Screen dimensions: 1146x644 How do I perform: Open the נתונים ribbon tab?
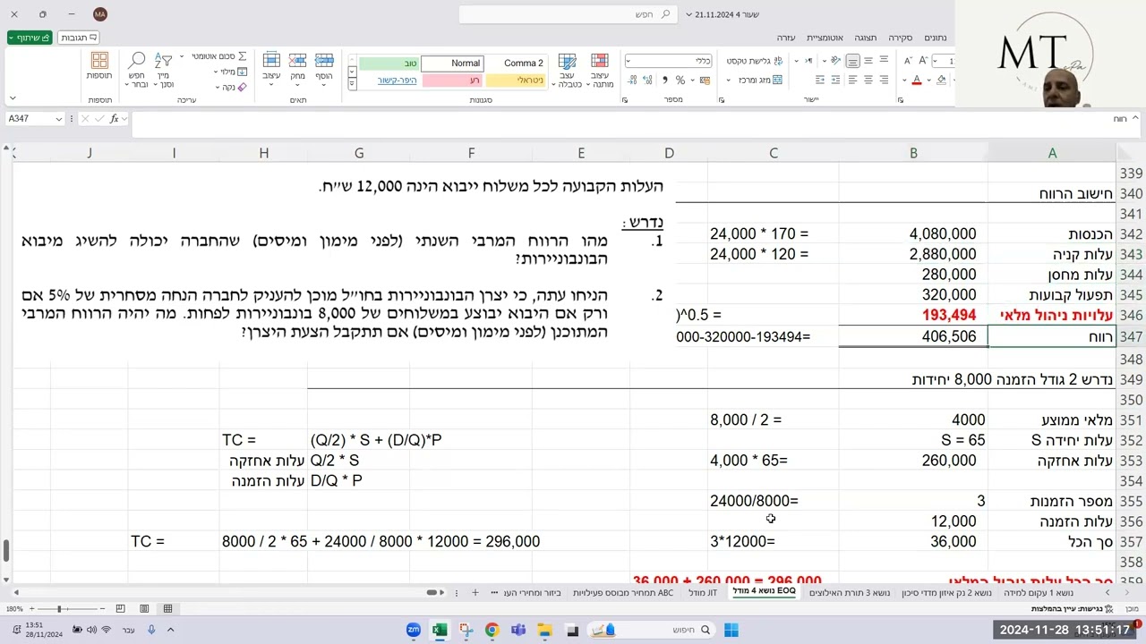(935, 38)
